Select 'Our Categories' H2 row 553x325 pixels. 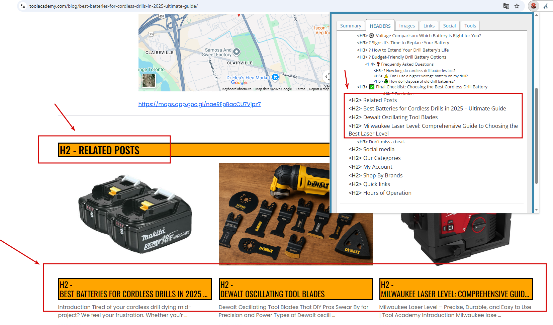[374, 158]
